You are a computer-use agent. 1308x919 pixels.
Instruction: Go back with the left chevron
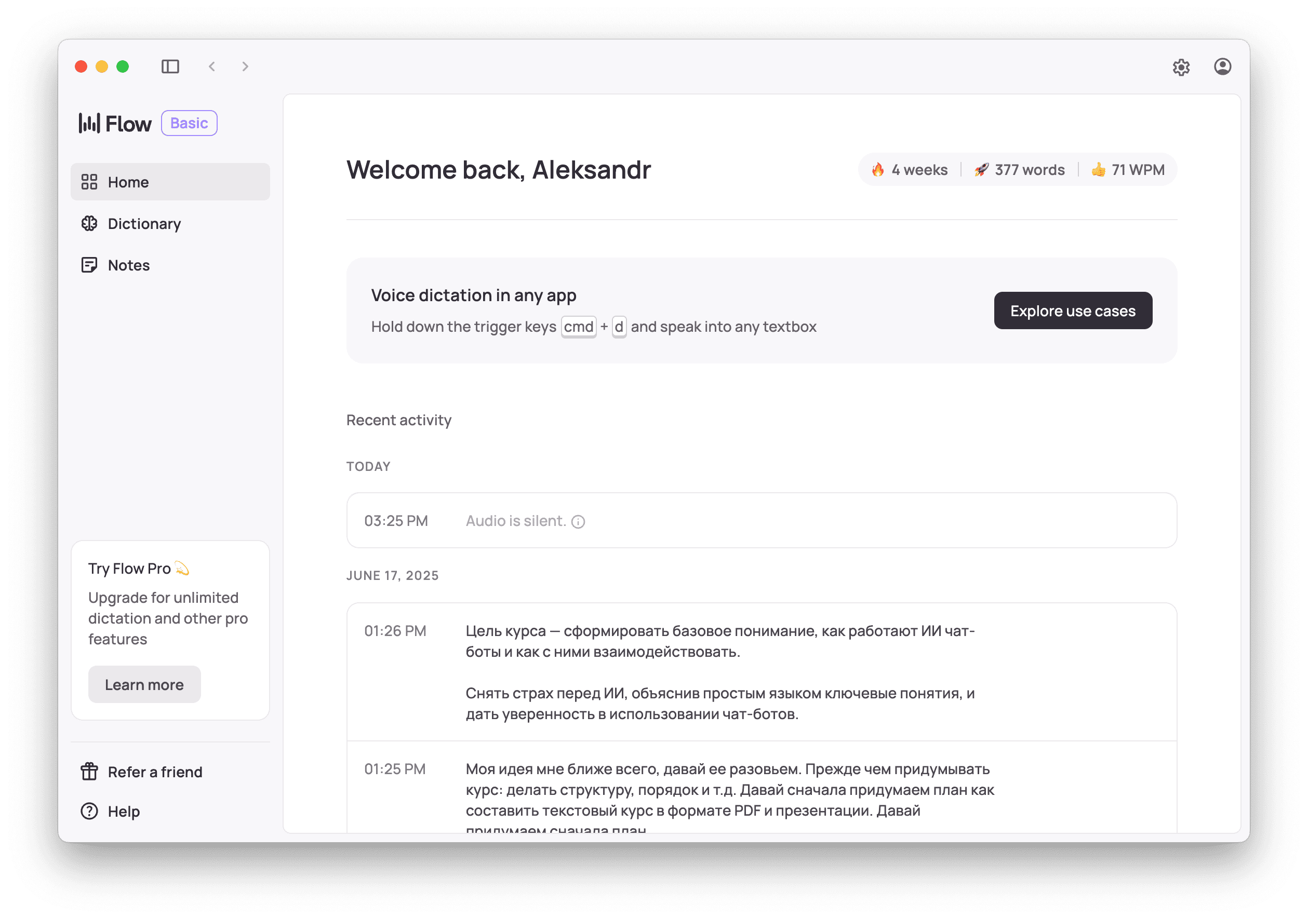click(x=212, y=66)
